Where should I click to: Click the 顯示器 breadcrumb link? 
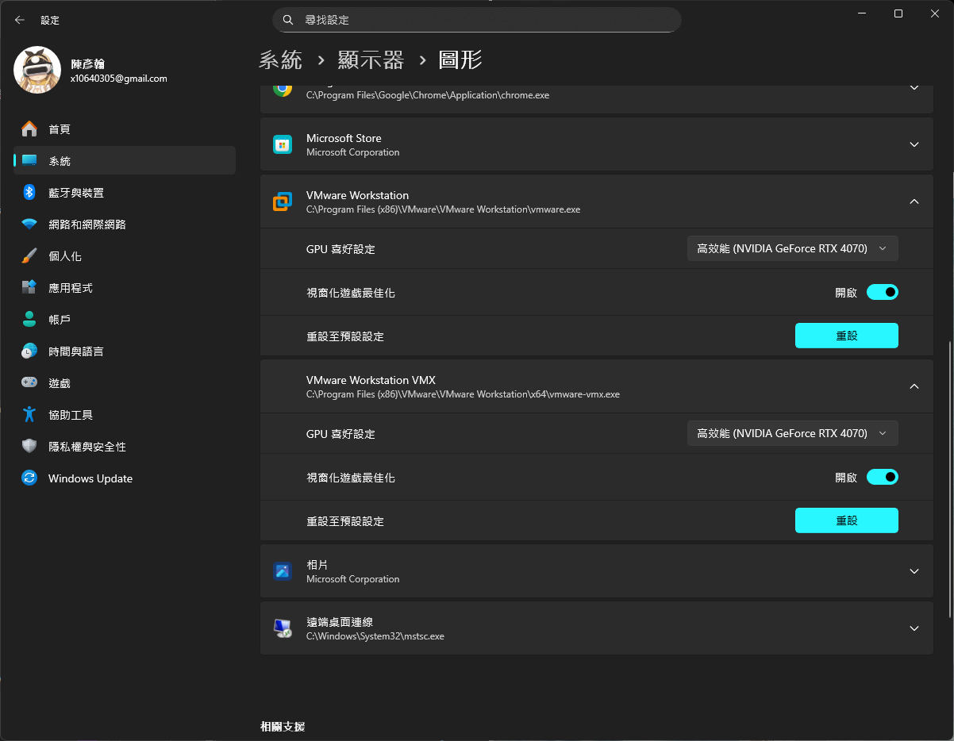[371, 60]
